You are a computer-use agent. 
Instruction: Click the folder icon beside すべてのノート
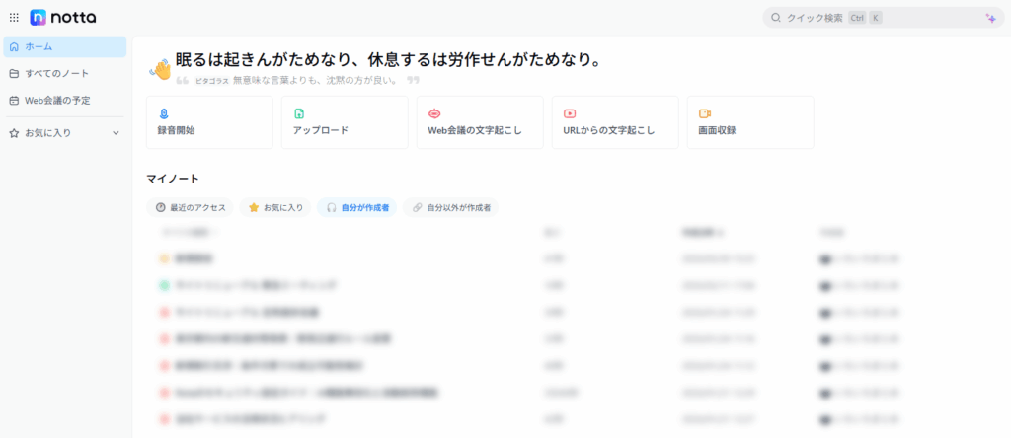point(14,73)
